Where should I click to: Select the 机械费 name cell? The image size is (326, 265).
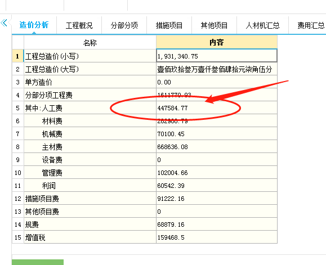[x=90, y=134]
